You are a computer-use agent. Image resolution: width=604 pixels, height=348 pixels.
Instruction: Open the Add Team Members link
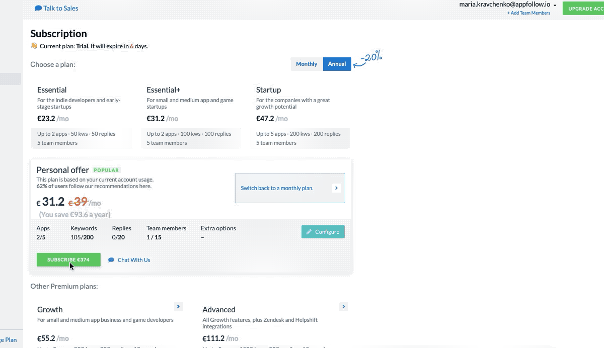click(528, 13)
